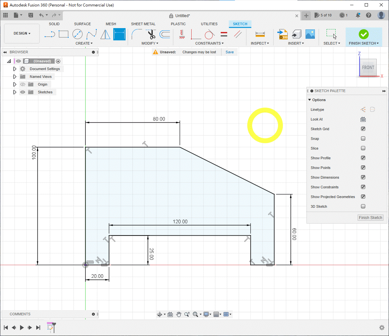This screenshot has width=389, height=336.
Task: Select the Trim scissors tool
Action: 151,34
